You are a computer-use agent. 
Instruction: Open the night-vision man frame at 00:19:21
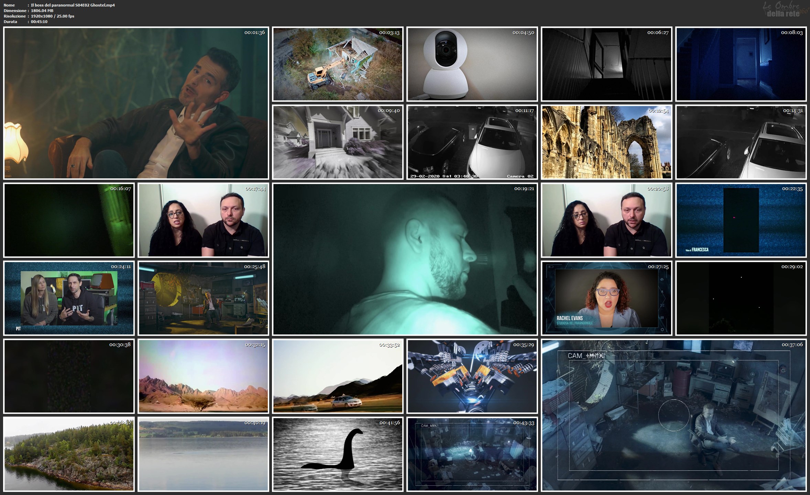click(x=405, y=259)
